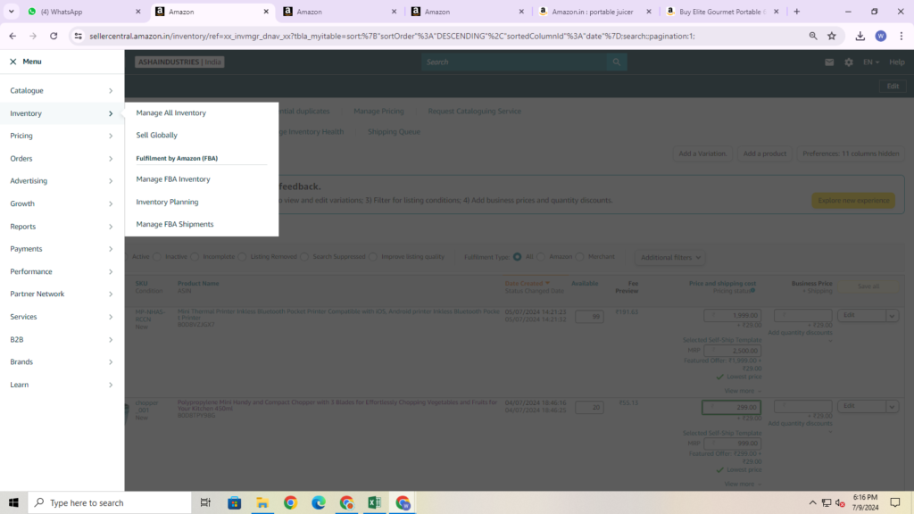Click the browser reload page icon
The width and height of the screenshot is (914, 514).
[54, 36]
